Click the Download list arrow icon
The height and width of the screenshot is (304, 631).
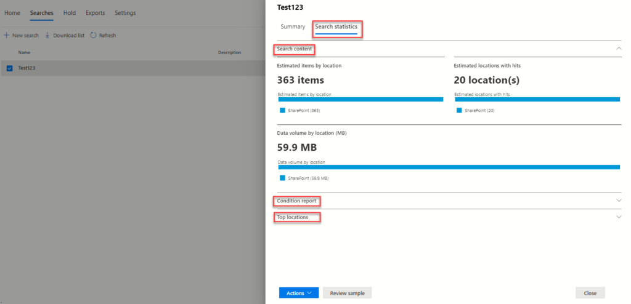click(47, 36)
